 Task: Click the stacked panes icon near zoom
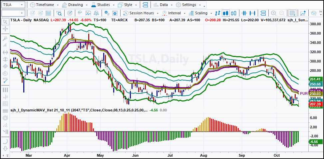pos(263,13)
